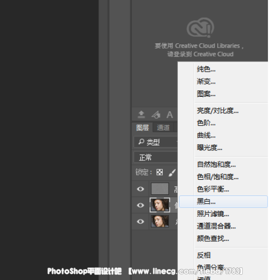Click the 请登录到 Creative Cloud text

(x=200, y=54)
